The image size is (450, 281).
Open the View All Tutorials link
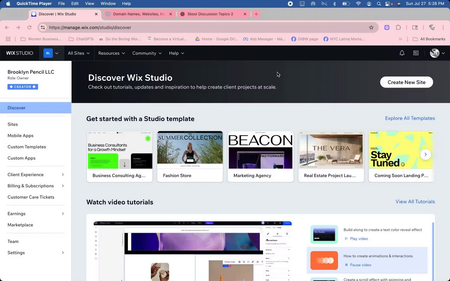point(415,202)
